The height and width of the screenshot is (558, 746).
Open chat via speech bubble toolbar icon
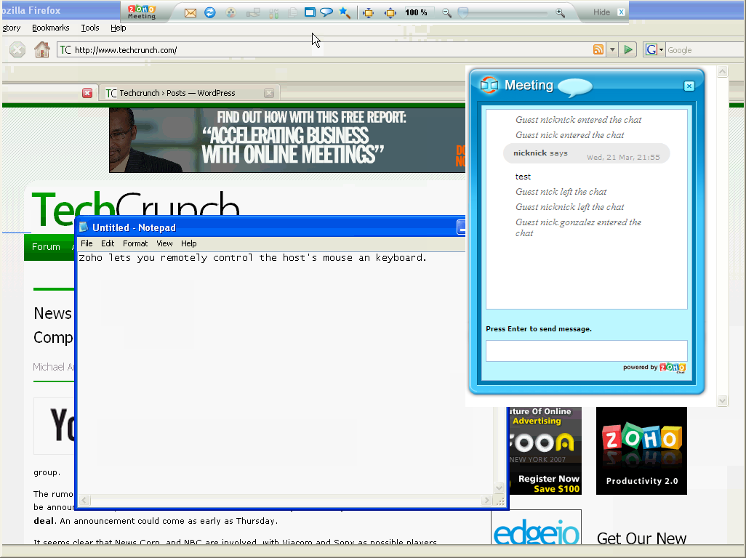(326, 12)
